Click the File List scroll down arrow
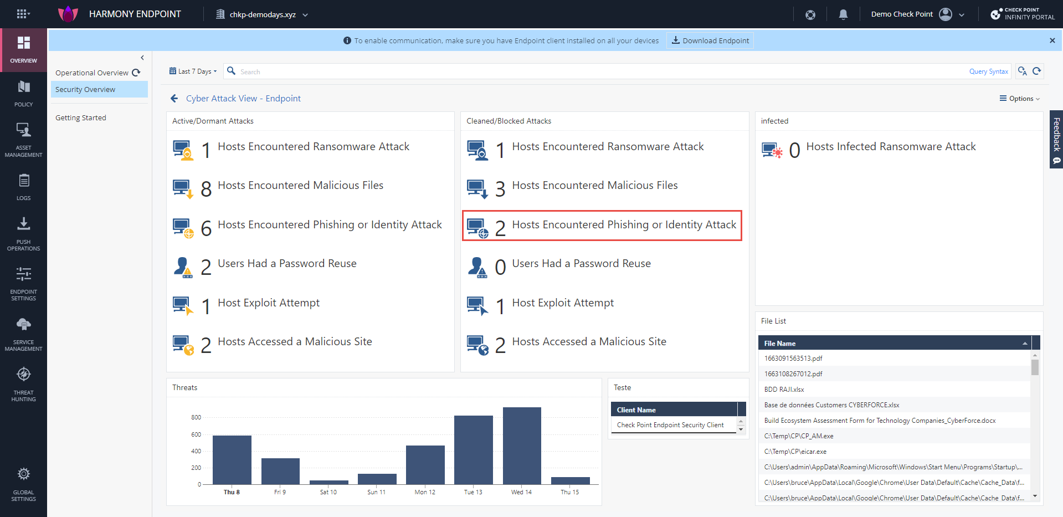This screenshot has width=1063, height=517. click(x=1035, y=496)
